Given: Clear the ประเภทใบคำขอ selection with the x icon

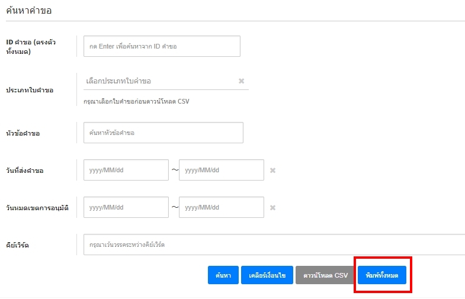Looking at the screenshot, I should pos(241,81).
